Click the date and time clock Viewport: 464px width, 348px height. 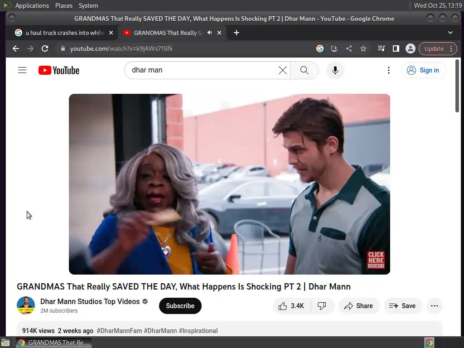438,5
